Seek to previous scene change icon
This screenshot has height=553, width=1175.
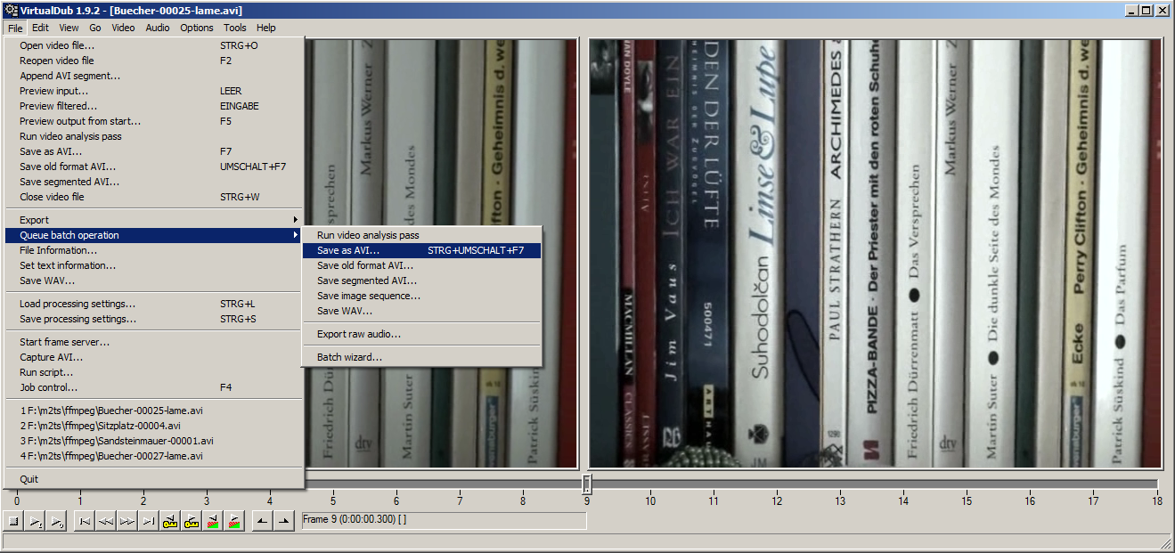pos(212,521)
